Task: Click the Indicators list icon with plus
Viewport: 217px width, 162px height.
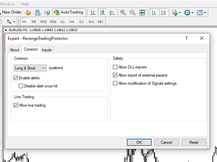Action: click(175, 13)
